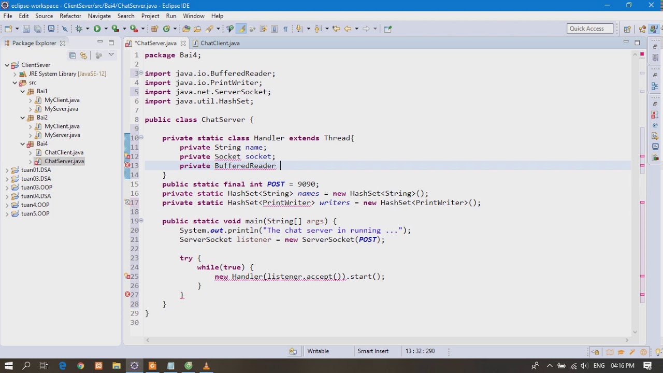Image resolution: width=663 pixels, height=373 pixels.
Task: Collapse the Bai4 package
Action: [x=23, y=144]
